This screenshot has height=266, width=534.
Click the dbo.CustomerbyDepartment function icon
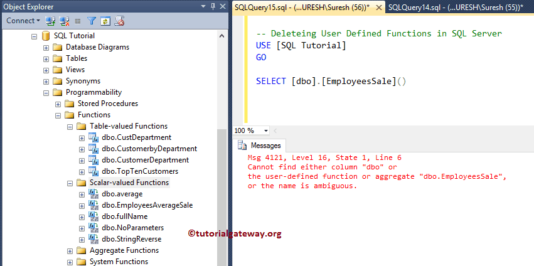pos(93,149)
